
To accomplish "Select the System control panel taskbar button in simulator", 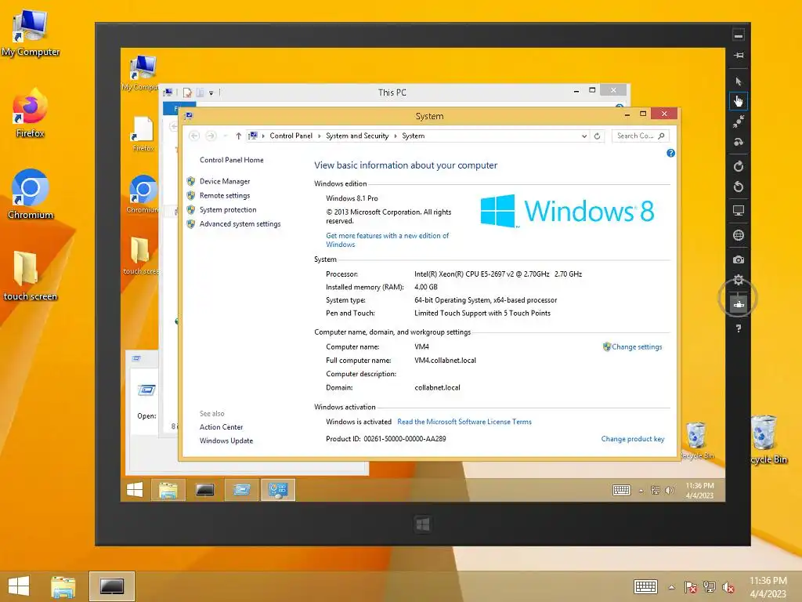I will tap(278, 490).
